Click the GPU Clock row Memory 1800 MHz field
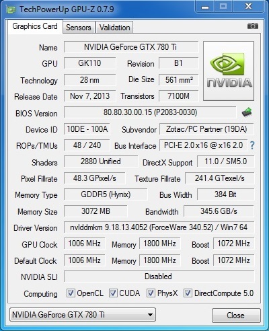Image resolution: width=269 pixels, height=331 pixels. click(x=160, y=244)
